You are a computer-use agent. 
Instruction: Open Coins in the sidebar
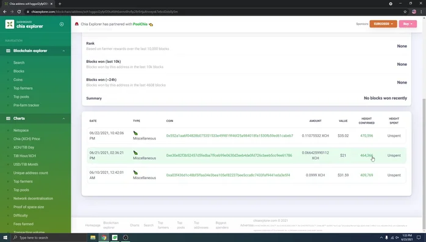[18, 80]
